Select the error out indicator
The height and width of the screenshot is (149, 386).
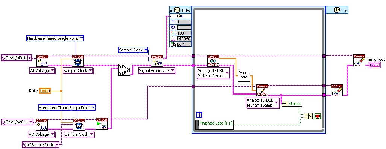tap(375, 65)
